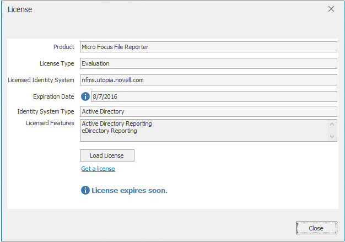Viewport: 345px width, 242px height.
Task: Click the Product label
Action: (63, 47)
